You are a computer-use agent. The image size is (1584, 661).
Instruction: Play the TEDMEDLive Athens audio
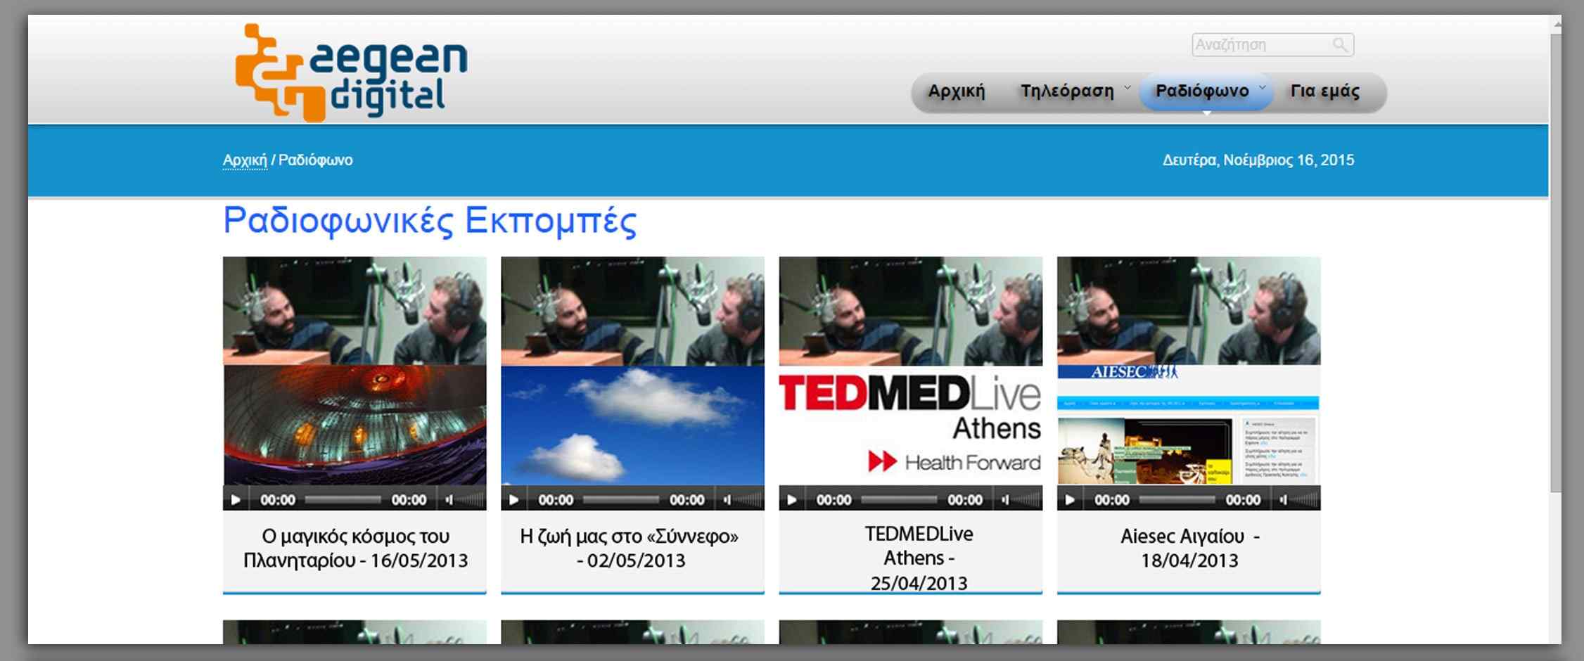pyautogui.click(x=792, y=500)
